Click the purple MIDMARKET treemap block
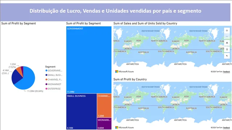The width and height of the screenshot is (232, 130). click(x=104, y=123)
